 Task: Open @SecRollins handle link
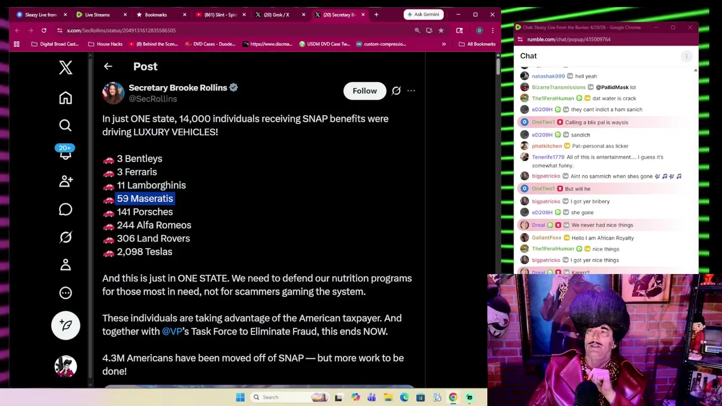[x=153, y=99]
